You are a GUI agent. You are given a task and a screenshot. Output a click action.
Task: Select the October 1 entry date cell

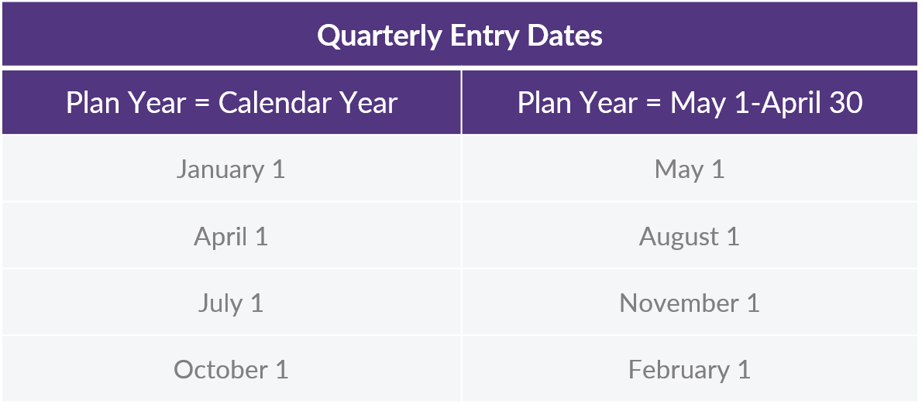click(x=232, y=369)
